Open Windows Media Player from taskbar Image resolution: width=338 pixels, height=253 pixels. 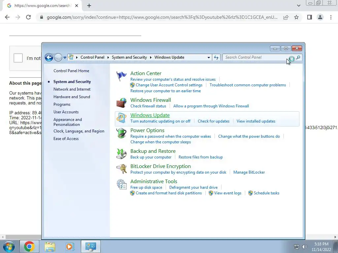70,246
